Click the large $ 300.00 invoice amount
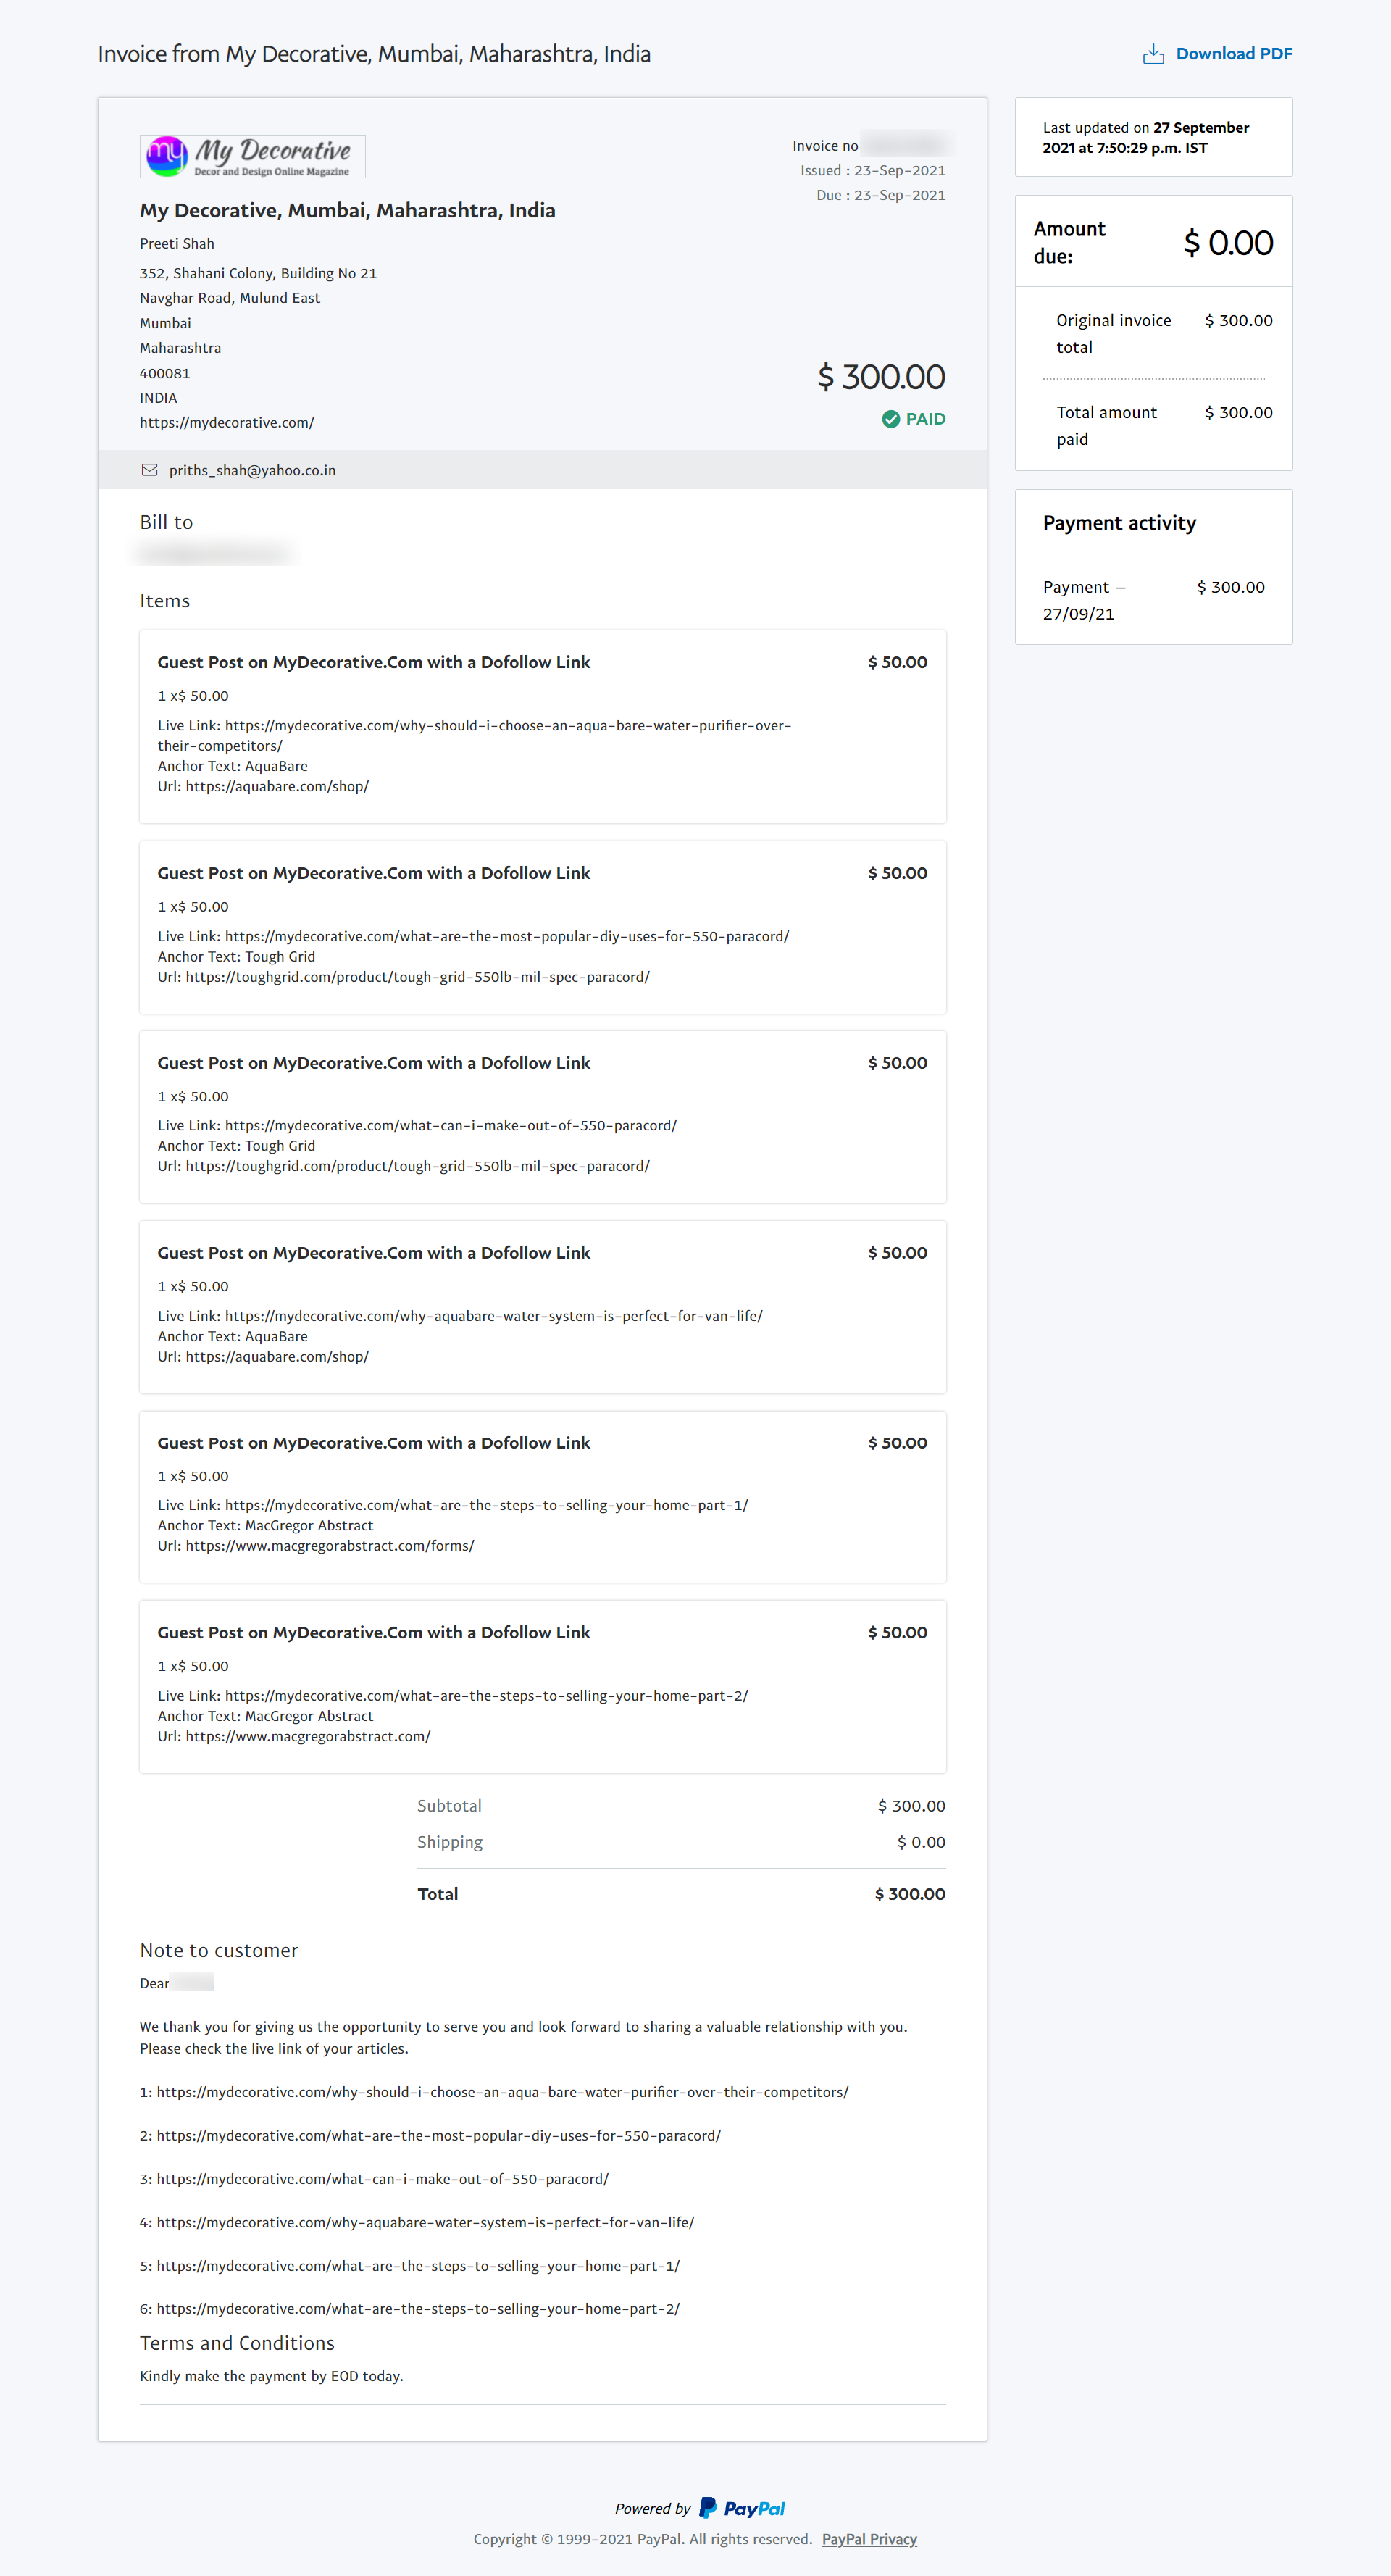1391x2576 pixels. pos(880,377)
